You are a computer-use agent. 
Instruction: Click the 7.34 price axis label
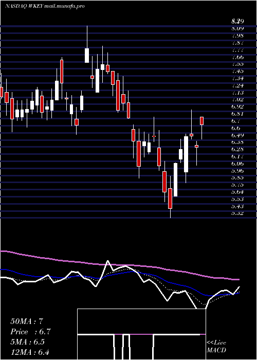pos(237,78)
